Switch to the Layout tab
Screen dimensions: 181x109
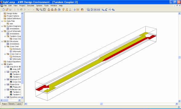[x=19, y=104]
